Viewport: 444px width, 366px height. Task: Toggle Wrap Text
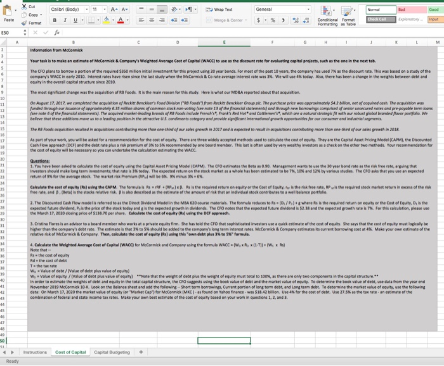219,9
